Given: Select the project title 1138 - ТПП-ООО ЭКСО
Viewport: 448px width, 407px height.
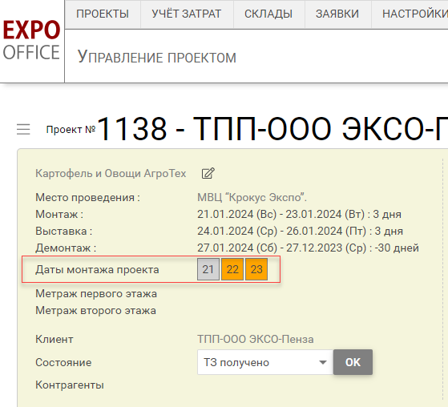Looking at the screenshot, I should (272, 129).
